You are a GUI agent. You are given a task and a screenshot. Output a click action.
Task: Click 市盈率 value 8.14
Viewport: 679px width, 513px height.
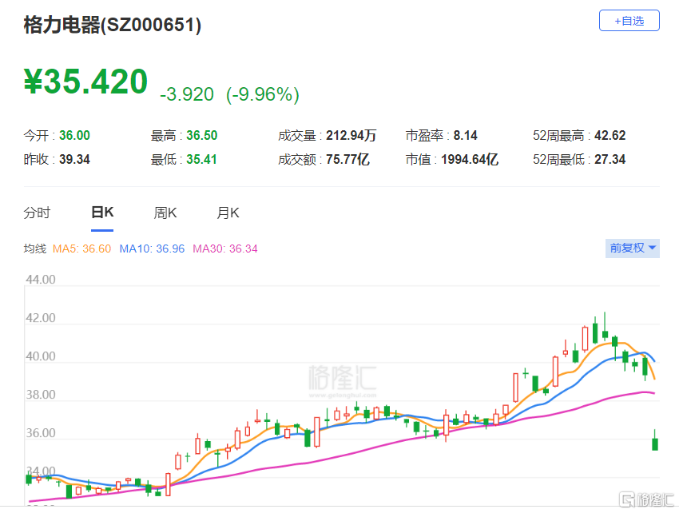465,135
